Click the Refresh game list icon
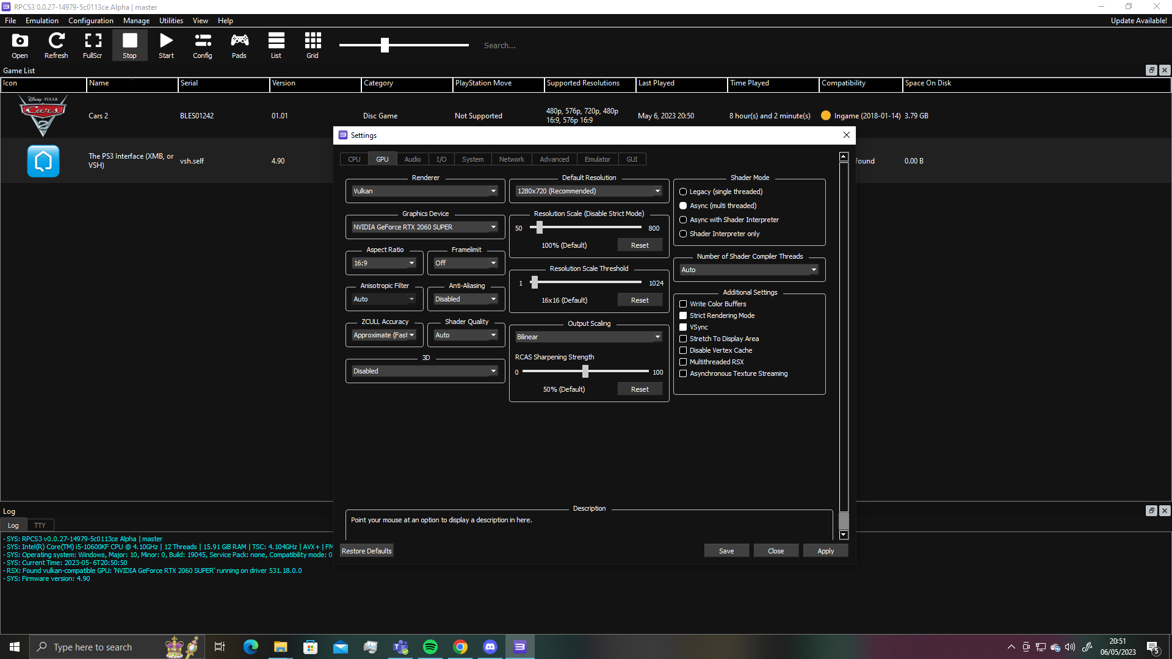The height and width of the screenshot is (659, 1172). (56, 45)
